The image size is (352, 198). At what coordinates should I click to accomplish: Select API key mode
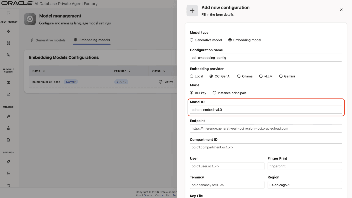coord(192,93)
